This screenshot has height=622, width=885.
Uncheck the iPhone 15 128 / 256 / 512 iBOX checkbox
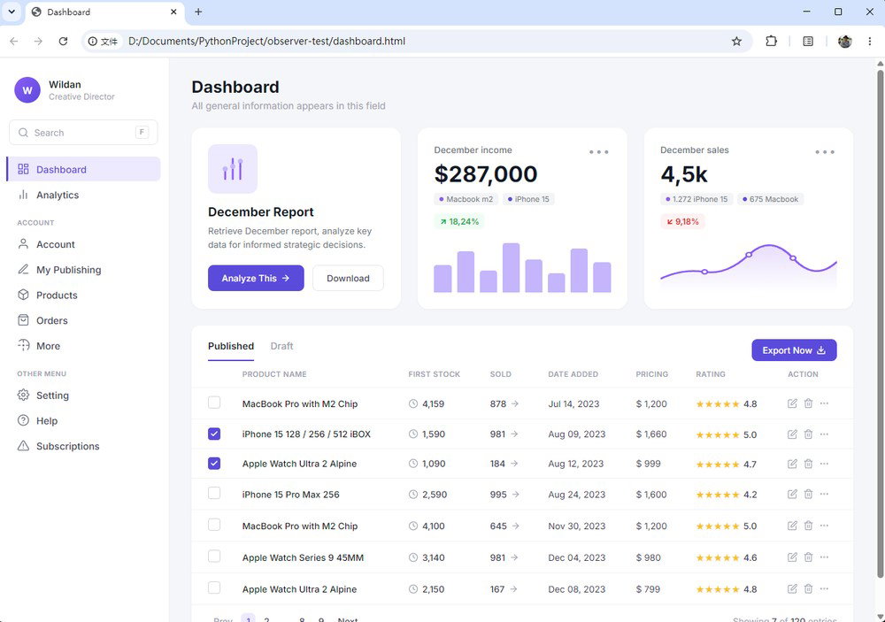click(x=214, y=434)
